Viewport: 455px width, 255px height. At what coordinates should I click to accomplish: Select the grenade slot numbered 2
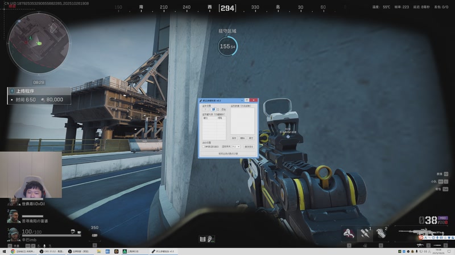pyautogui.click(x=382, y=233)
